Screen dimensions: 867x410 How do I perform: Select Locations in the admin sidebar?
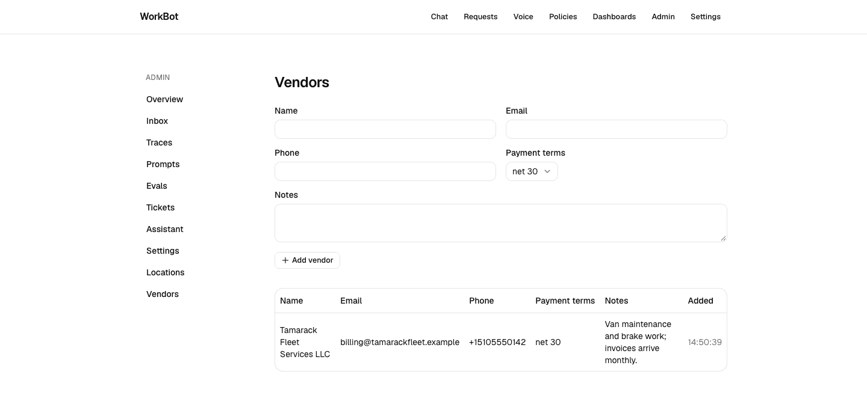coord(165,272)
